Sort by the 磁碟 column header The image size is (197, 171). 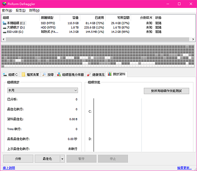[x=21, y=18]
